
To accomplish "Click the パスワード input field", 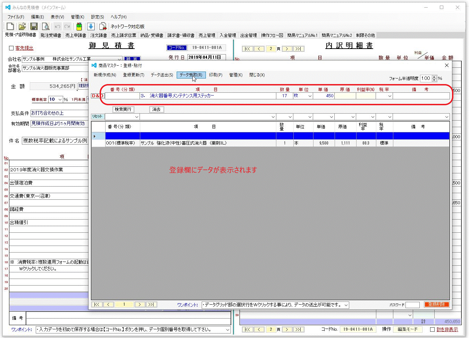I will pyautogui.click(x=412, y=305).
